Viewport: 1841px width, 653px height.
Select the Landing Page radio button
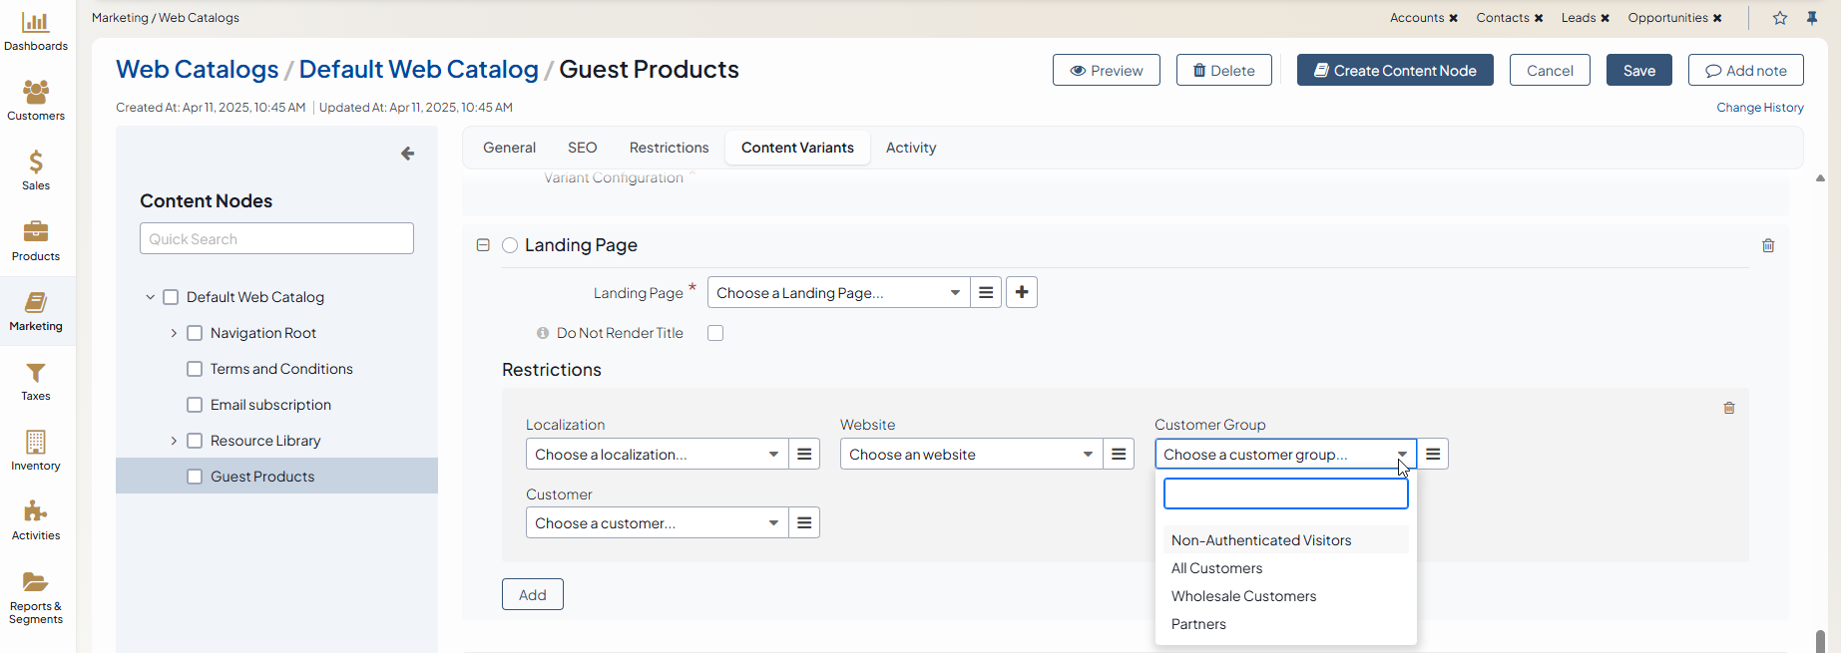[510, 245]
